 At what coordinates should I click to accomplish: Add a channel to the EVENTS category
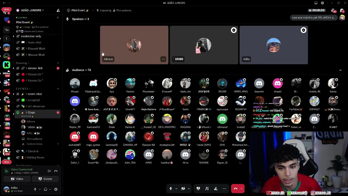58,89
